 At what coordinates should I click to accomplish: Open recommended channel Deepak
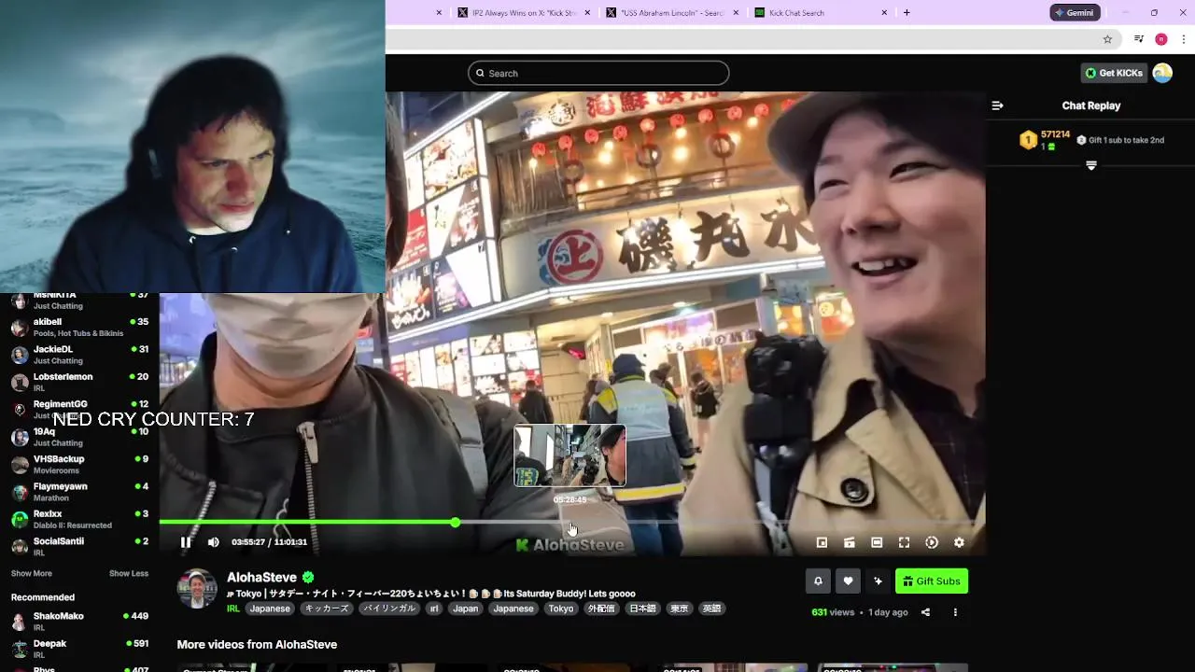click(79, 649)
